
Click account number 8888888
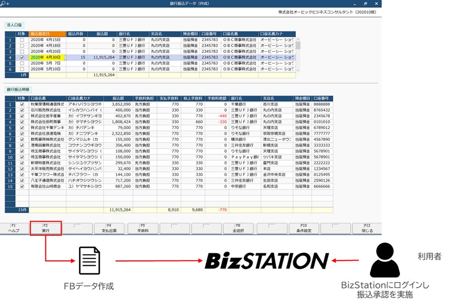[322, 104]
